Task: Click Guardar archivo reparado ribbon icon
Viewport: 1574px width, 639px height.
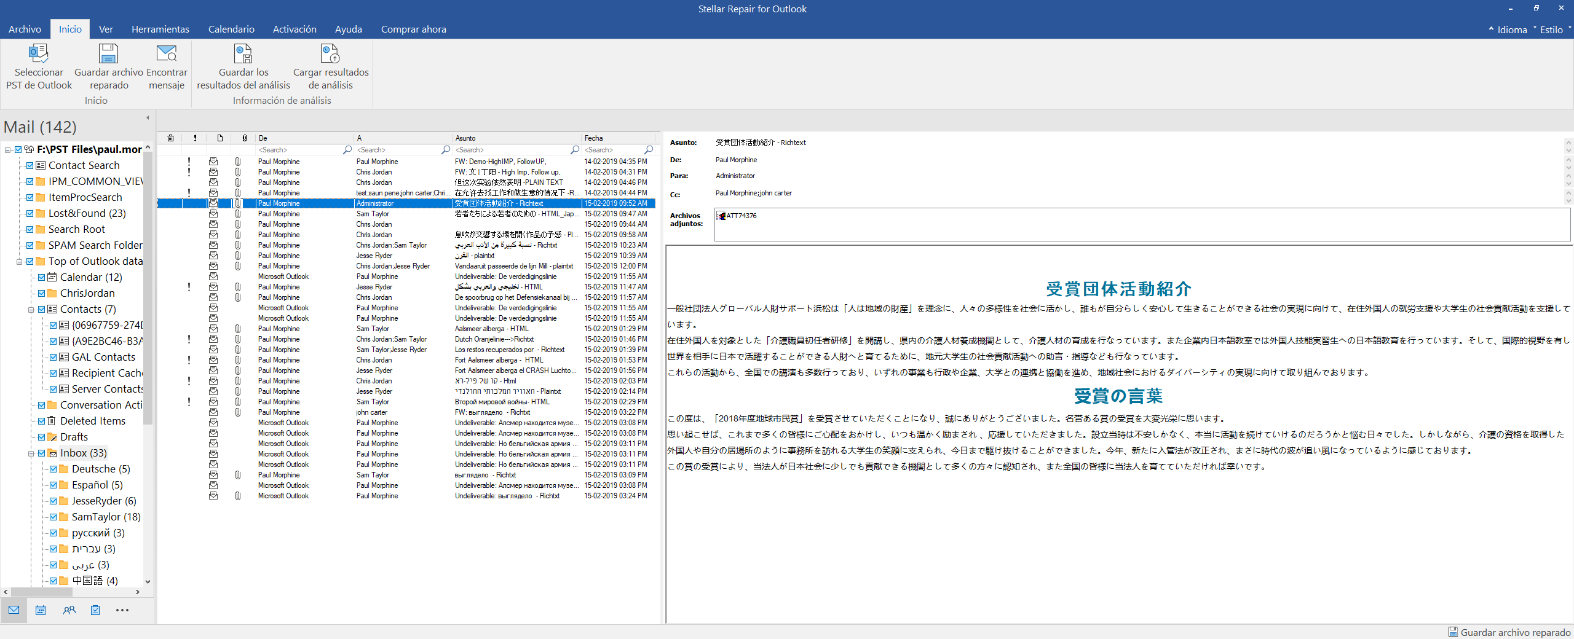Action: pos(109,54)
